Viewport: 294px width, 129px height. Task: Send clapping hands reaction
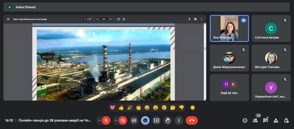138,108
